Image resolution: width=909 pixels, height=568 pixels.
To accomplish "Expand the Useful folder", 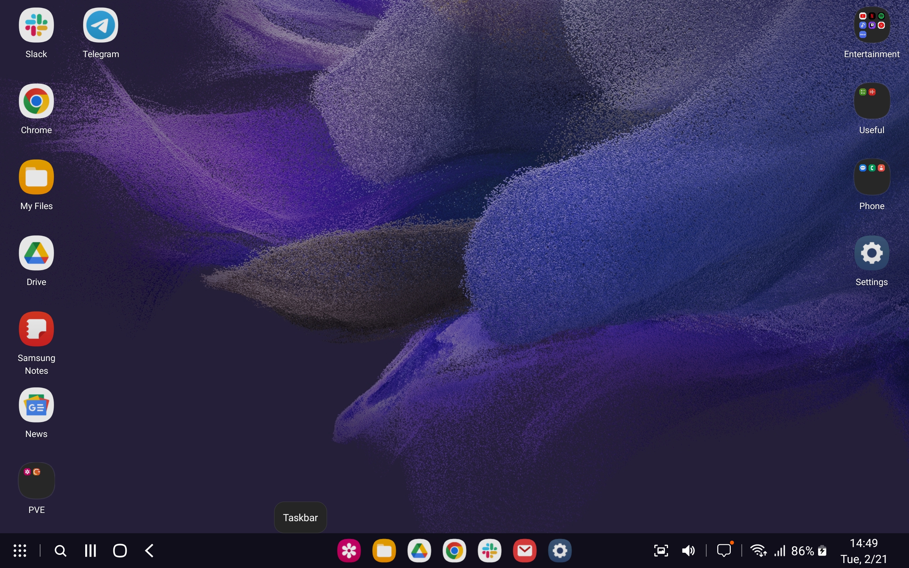I will (871, 102).
